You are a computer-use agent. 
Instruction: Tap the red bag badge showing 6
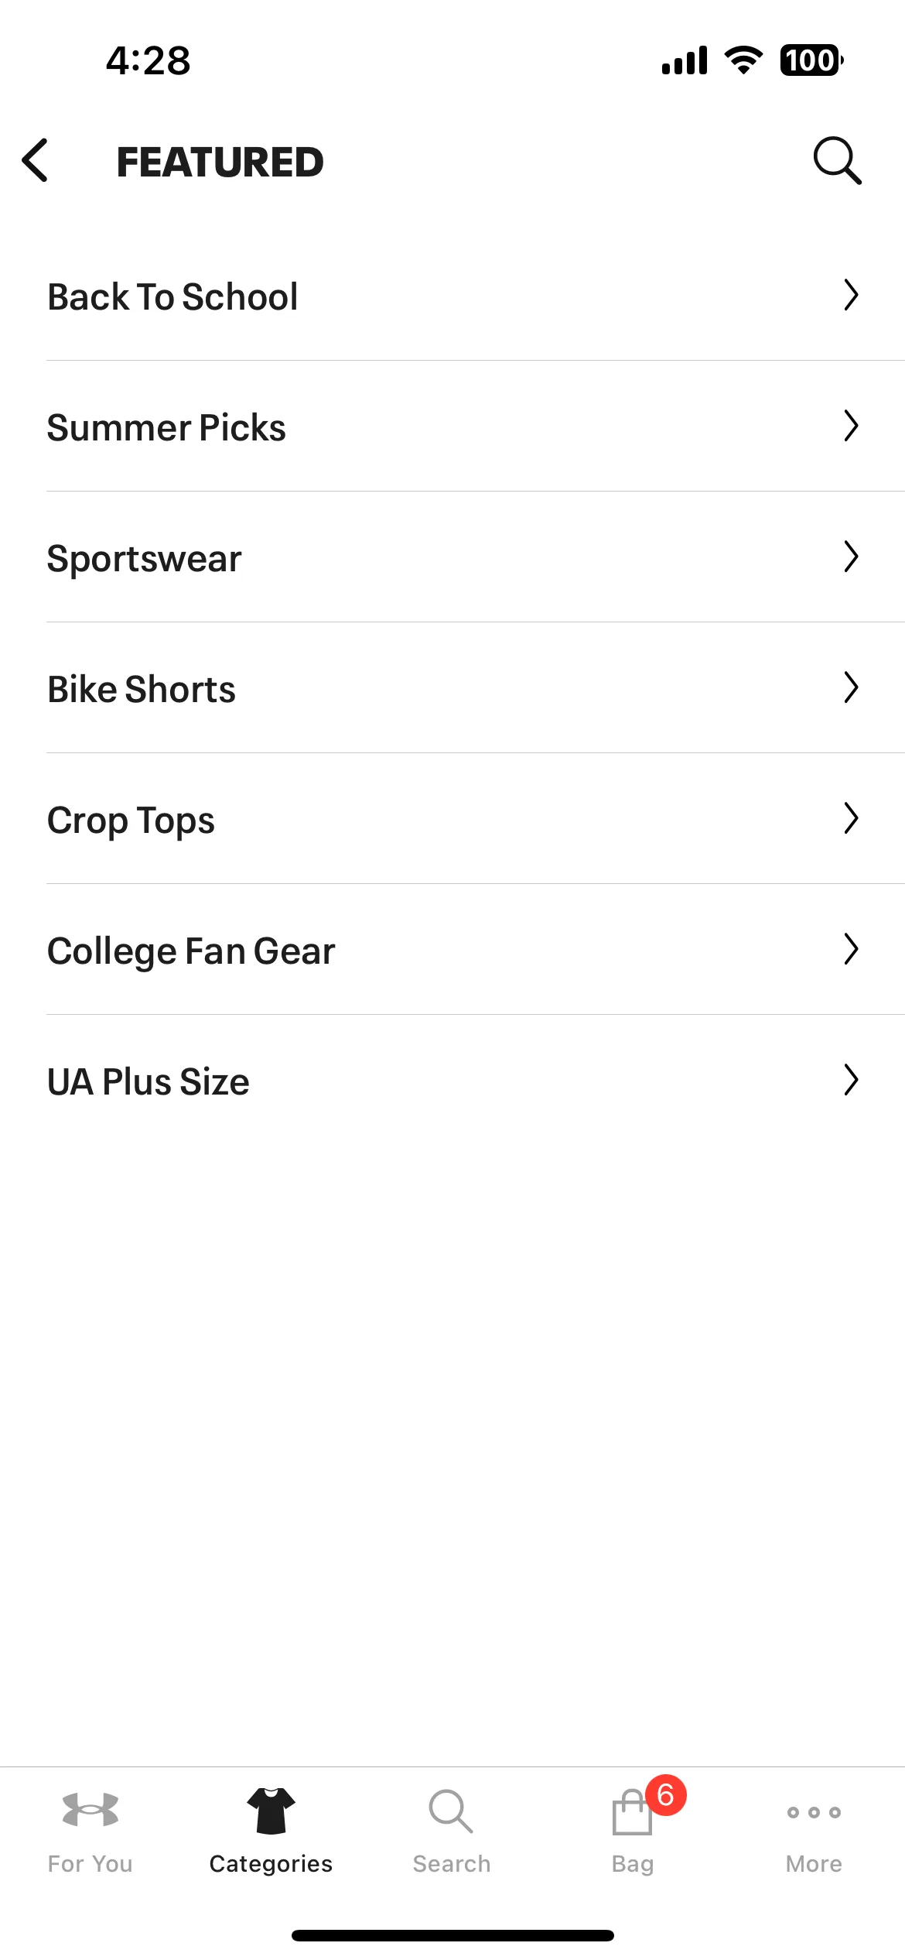click(x=666, y=1795)
